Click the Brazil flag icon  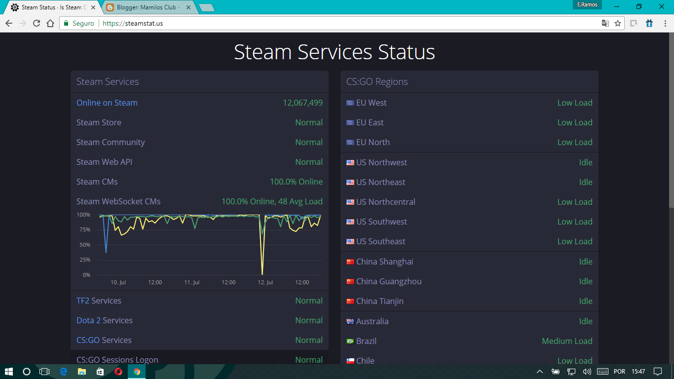(x=350, y=341)
